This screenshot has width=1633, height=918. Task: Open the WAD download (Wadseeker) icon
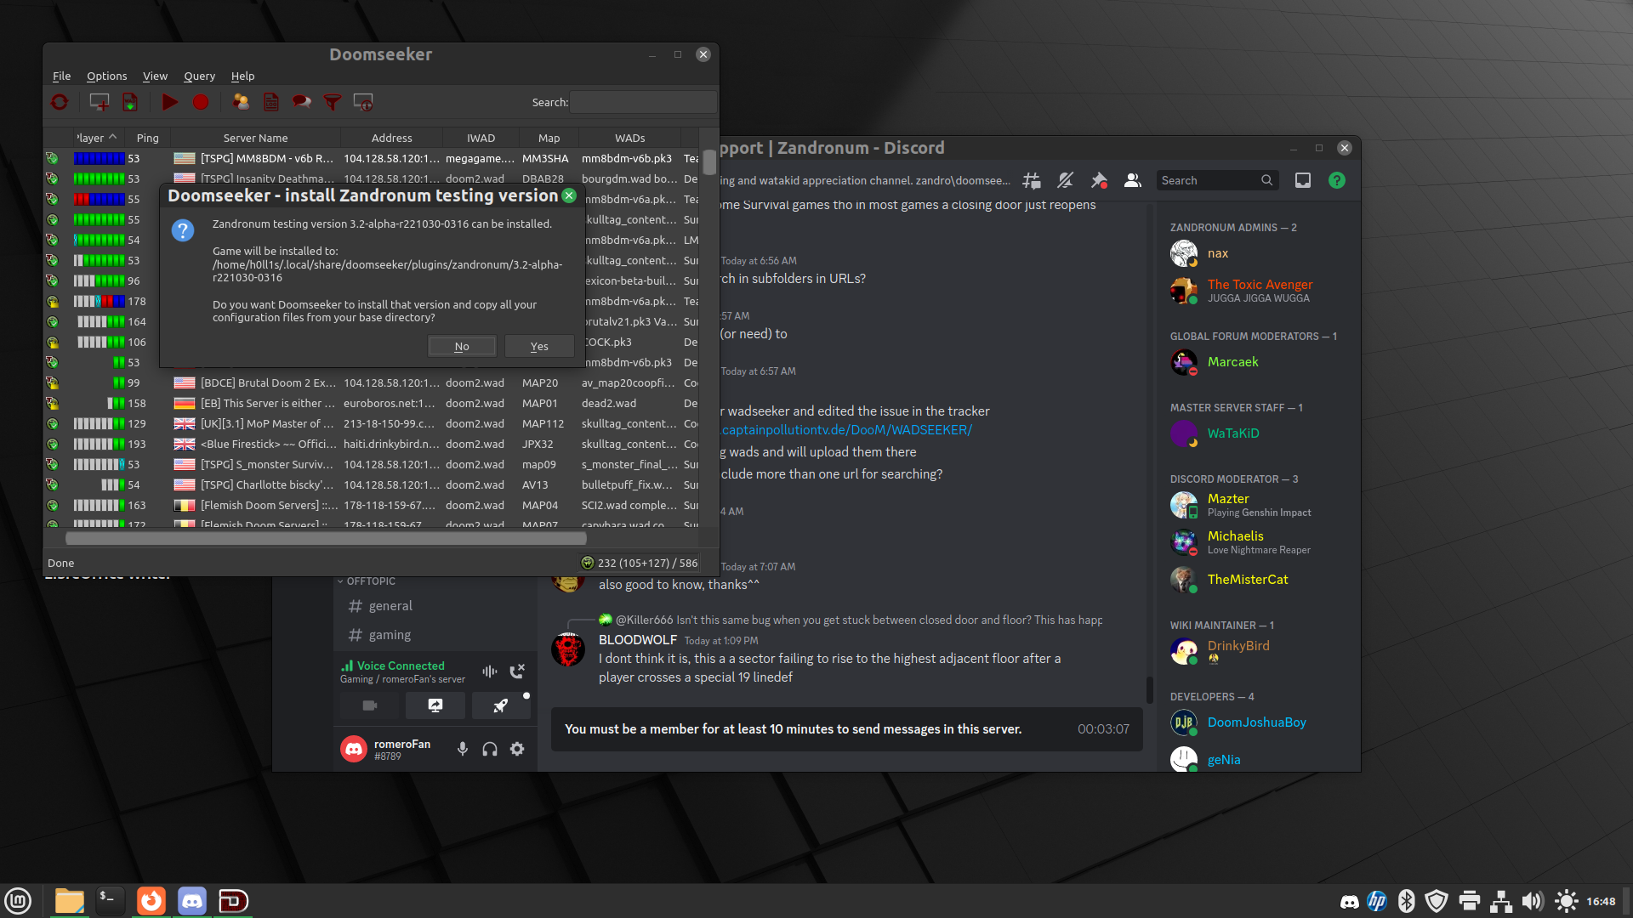(x=130, y=102)
